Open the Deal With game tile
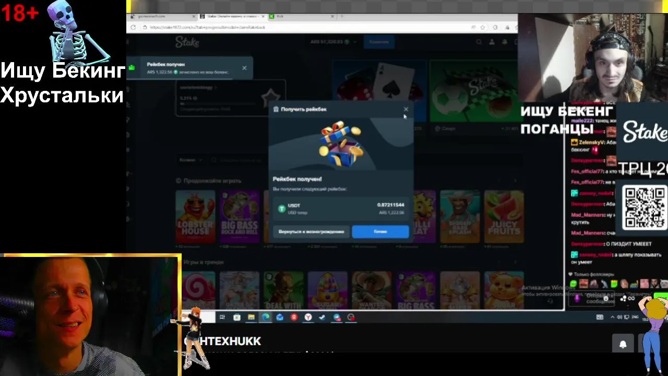The height and width of the screenshot is (376, 668). pos(283,290)
